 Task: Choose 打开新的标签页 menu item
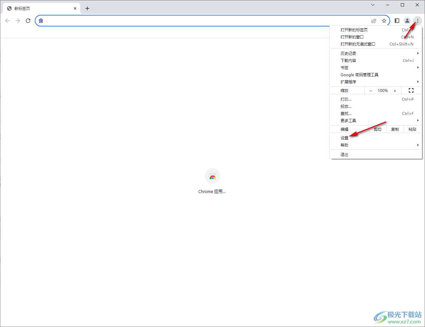pos(376,30)
